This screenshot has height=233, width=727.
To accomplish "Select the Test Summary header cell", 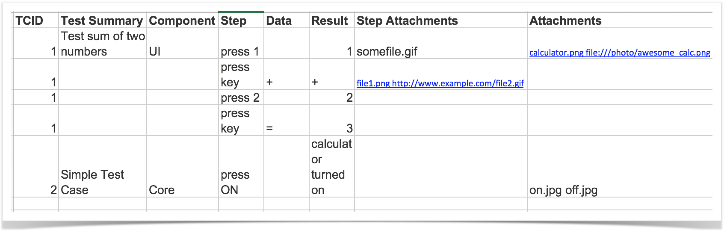I will pos(103,21).
